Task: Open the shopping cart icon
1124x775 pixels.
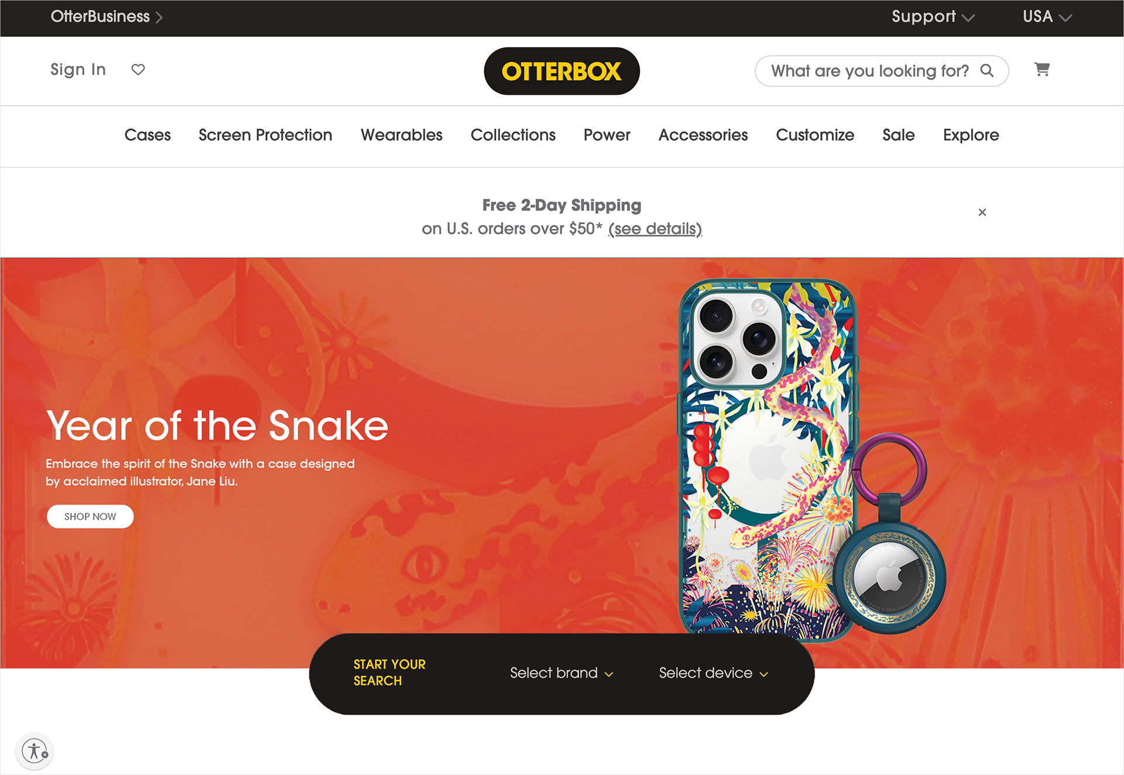Action: point(1042,70)
